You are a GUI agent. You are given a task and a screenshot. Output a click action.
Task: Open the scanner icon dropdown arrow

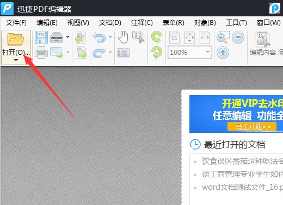tap(67, 37)
